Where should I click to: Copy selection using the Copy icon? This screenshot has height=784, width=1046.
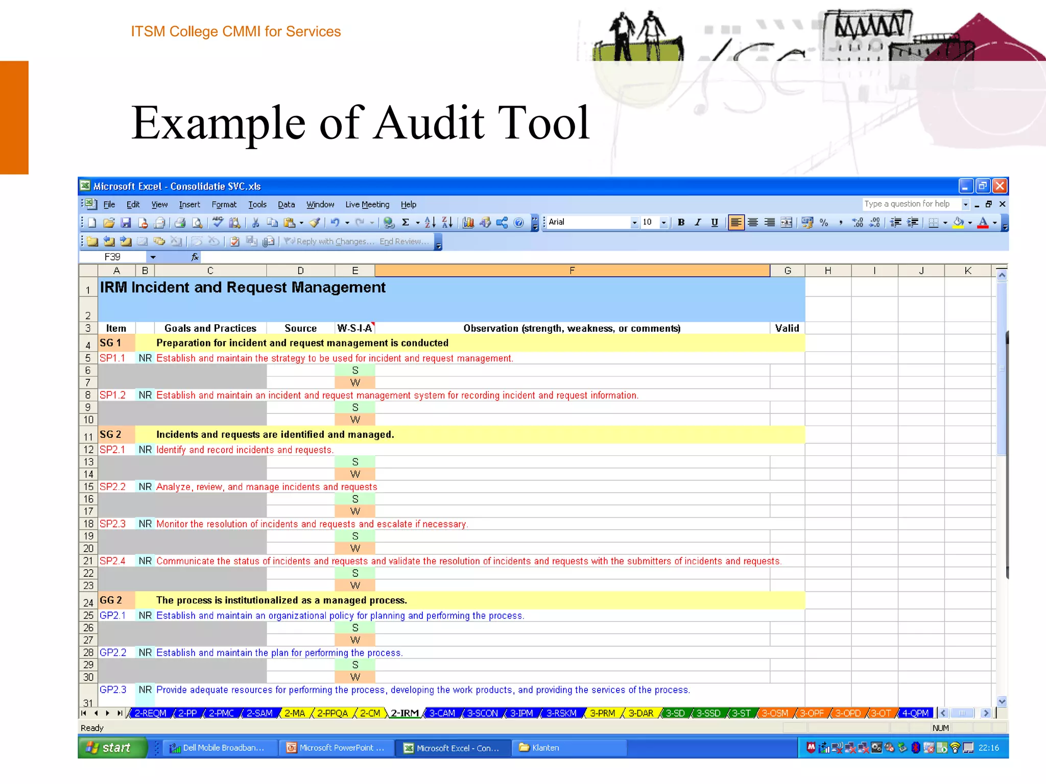tap(273, 223)
